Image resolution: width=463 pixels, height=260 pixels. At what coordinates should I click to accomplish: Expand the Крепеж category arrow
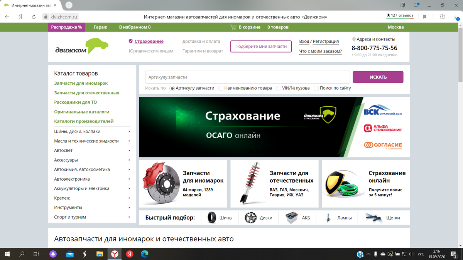pos(129,198)
